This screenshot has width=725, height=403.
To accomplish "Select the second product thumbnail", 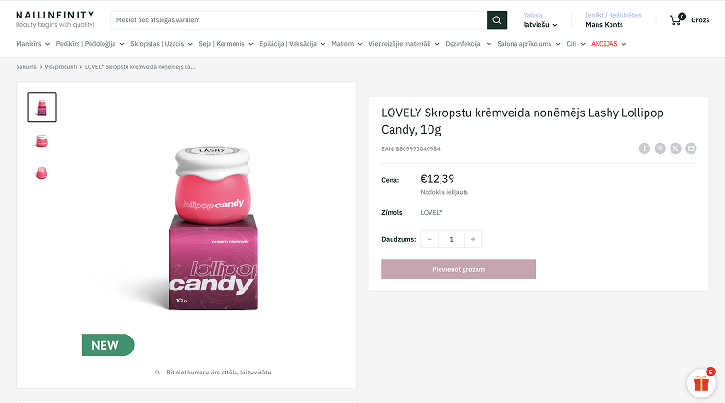I will [42, 140].
